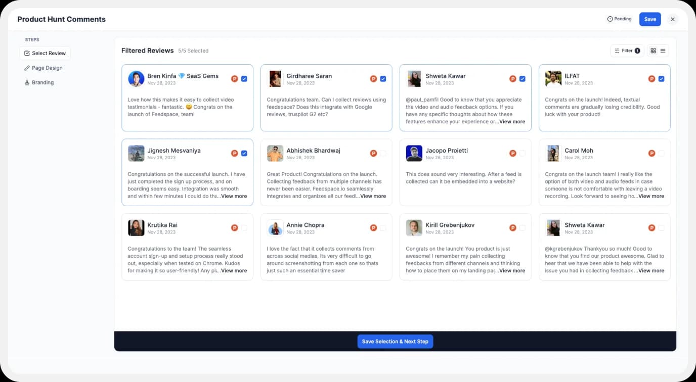Click the Pending status indicator

pyautogui.click(x=619, y=19)
